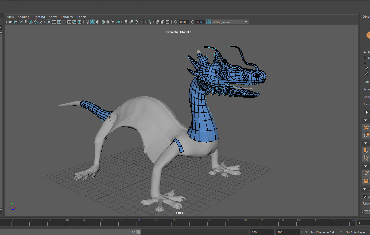The height and width of the screenshot is (235, 370).
Task: Open the Renderer menu
Action: [x=67, y=17]
